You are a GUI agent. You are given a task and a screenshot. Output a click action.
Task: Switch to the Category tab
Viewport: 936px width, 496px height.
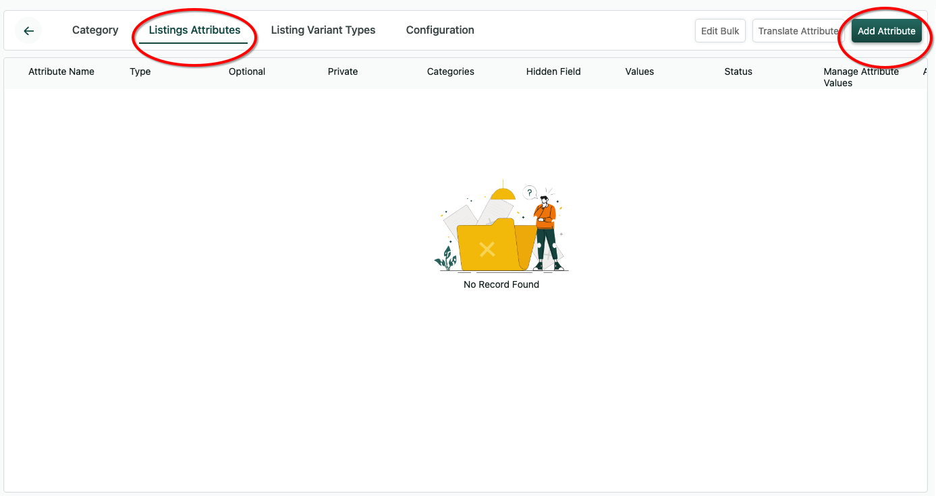[x=95, y=30]
